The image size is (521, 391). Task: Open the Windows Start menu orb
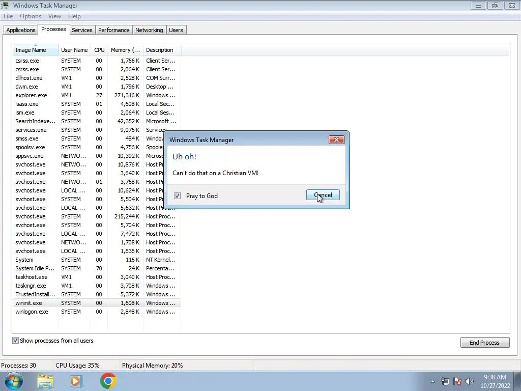click(x=14, y=381)
